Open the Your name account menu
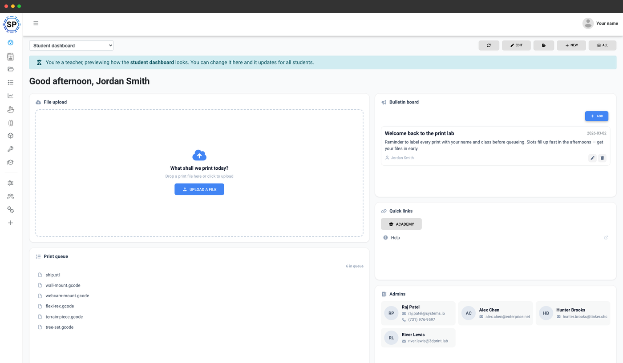Viewport: 623px width, 363px height. pyautogui.click(x=600, y=23)
